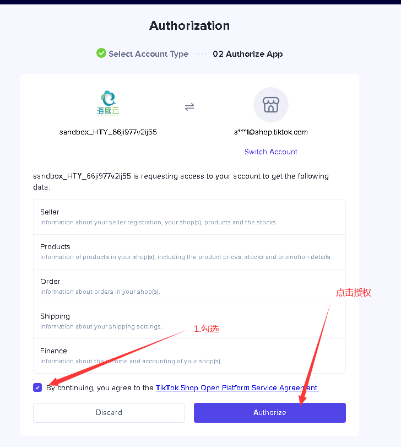Click the Order permission row
Screen dimensions: 401x447
(x=189, y=287)
